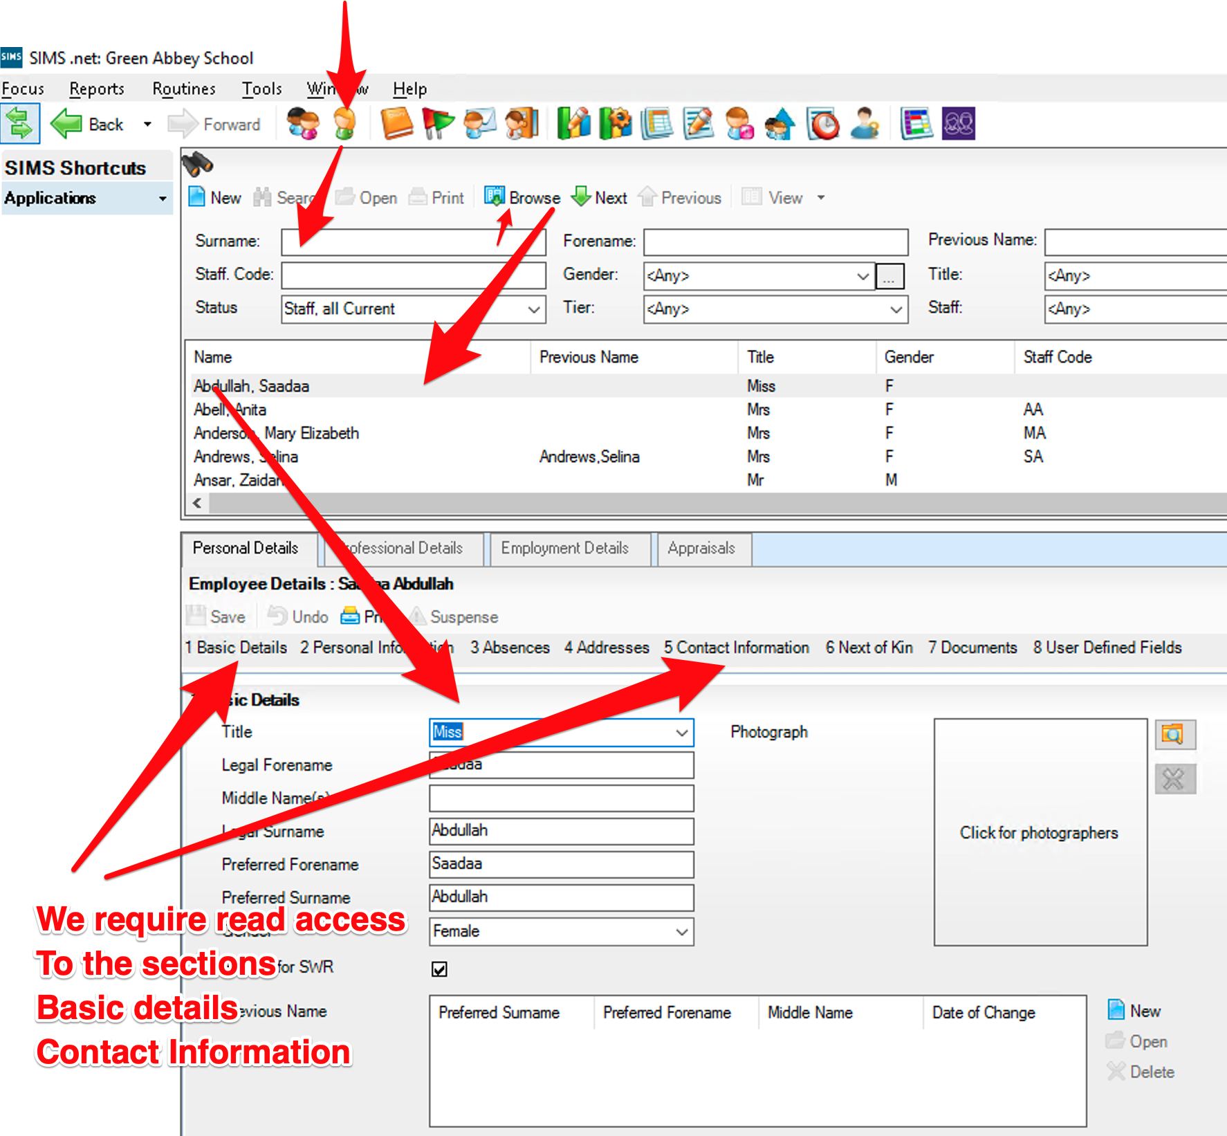Click the person with pink padlock icon
Viewport: 1227px width, 1136px height.
[739, 124]
